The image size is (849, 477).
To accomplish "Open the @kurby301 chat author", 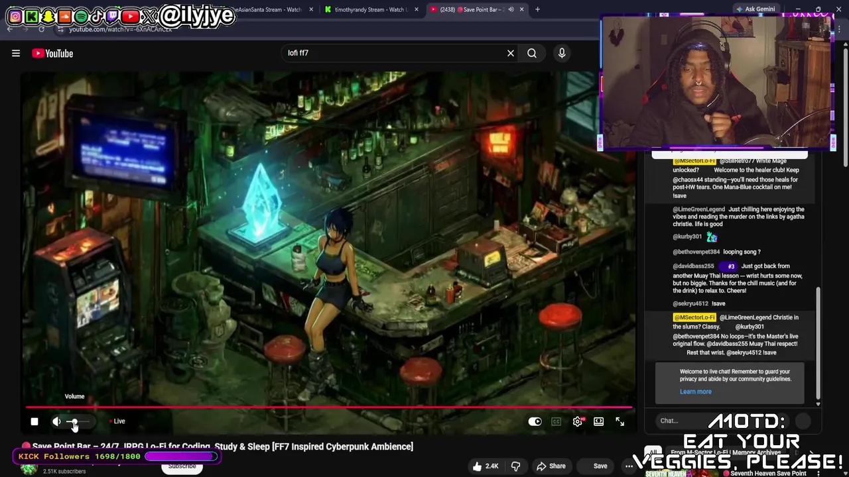I will [x=687, y=237].
